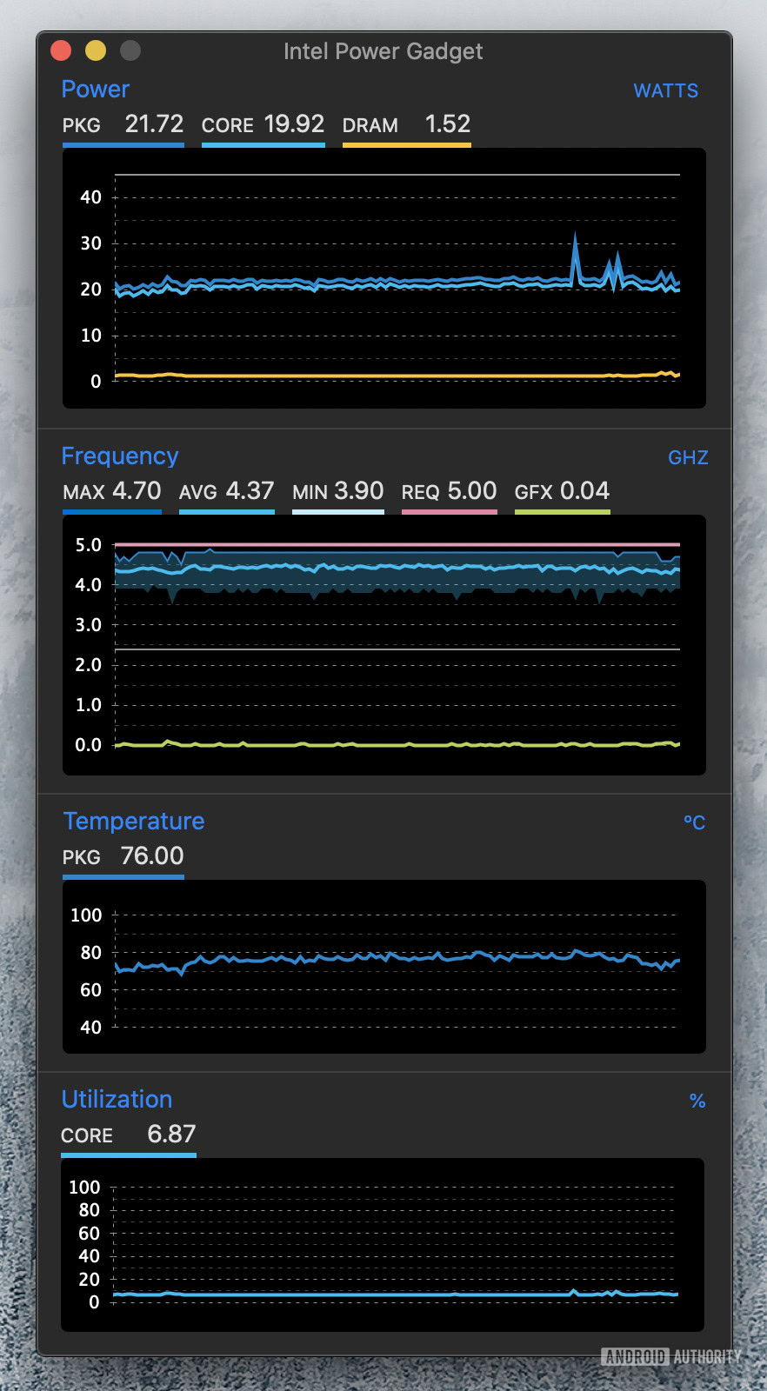
Task: Click the pink swatch under REQ frequency
Action: [449, 512]
